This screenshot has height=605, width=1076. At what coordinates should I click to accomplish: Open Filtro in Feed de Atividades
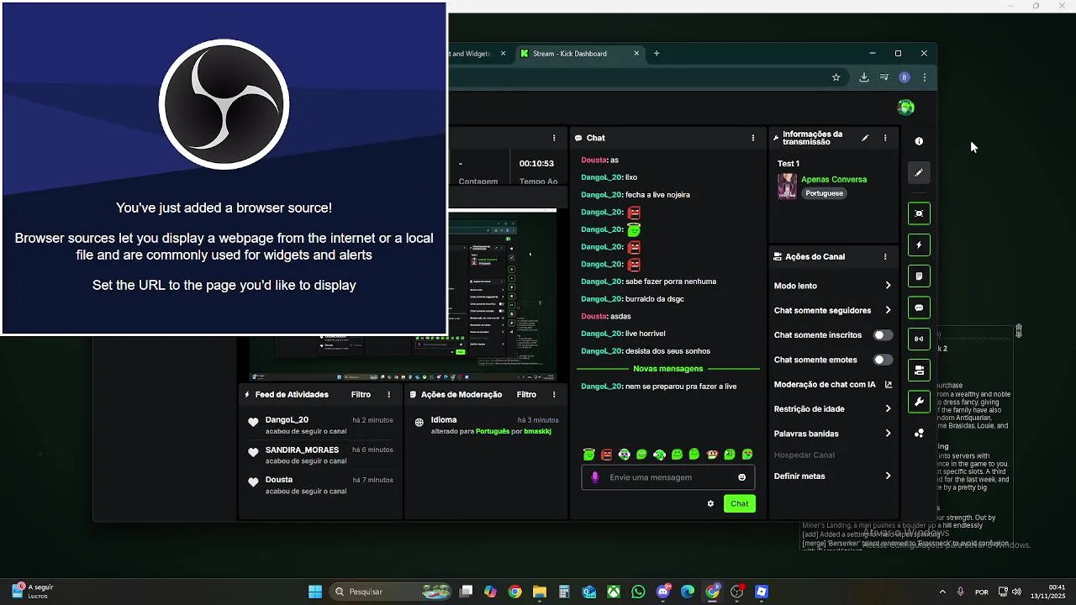(361, 395)
